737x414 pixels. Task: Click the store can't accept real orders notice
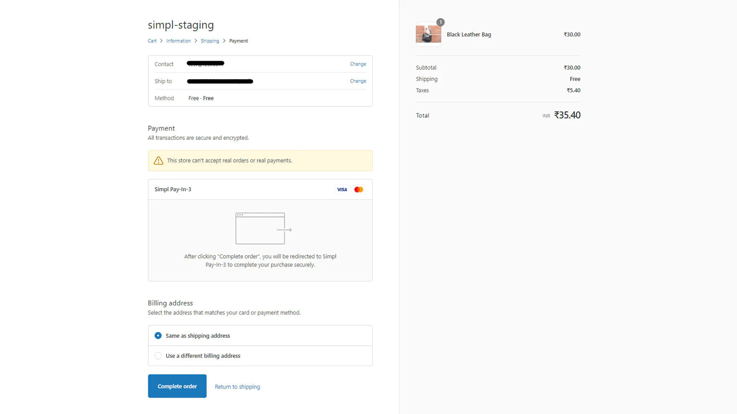[260, 161]
